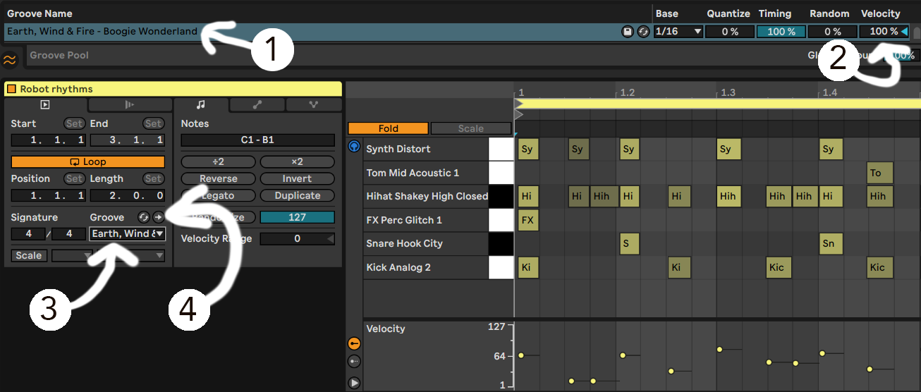Open the clip Groove chooser dropdown
Viewport: 921px width, 392px height.
coord(128,233)
